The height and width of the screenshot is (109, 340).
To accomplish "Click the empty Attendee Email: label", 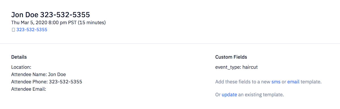I will coord(29,89).
